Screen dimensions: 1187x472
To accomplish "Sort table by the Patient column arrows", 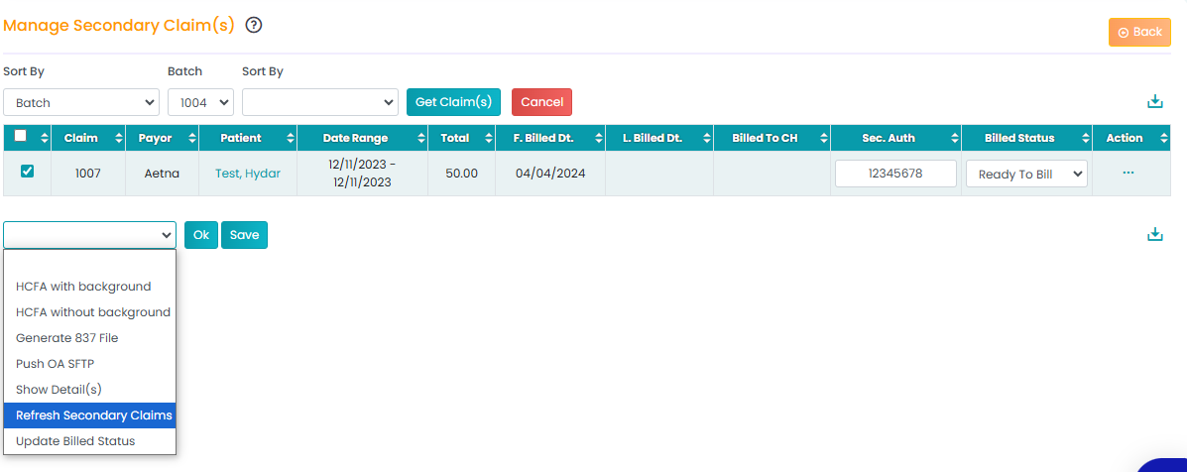I will tap(290, 138).
